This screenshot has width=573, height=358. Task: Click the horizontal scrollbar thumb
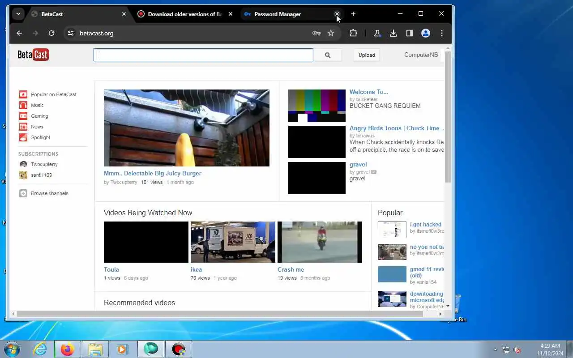220,314
